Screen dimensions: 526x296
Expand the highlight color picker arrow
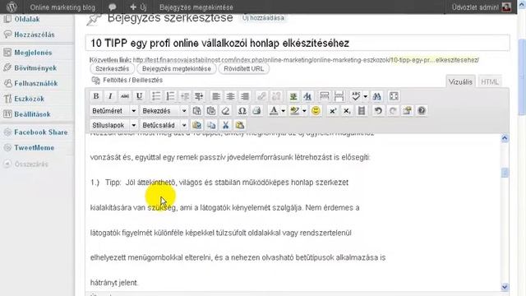point(304,111)
